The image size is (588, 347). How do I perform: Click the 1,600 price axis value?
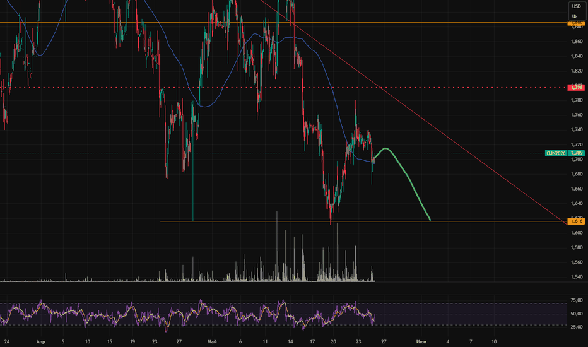(577, 233)
